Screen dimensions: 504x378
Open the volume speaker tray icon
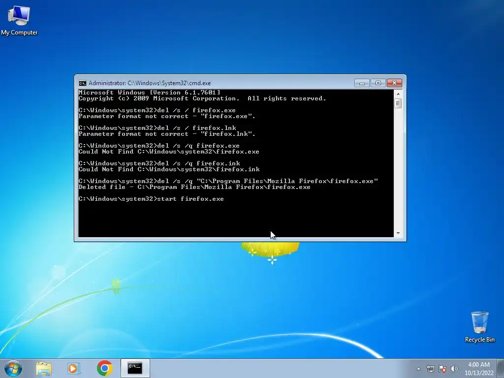pos(454,369)
